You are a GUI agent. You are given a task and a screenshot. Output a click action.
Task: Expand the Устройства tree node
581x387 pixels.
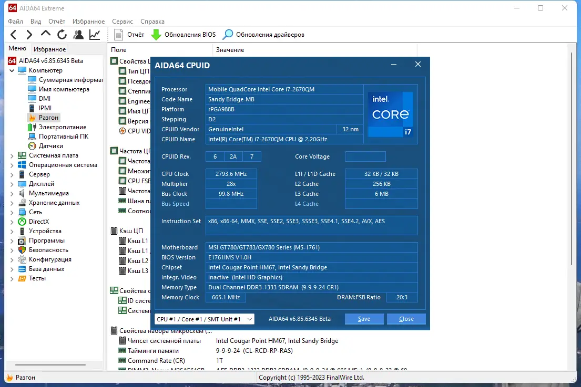[12, 231]
